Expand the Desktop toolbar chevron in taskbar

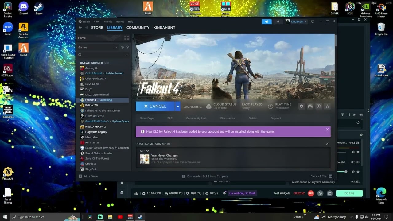click(305, 215)
